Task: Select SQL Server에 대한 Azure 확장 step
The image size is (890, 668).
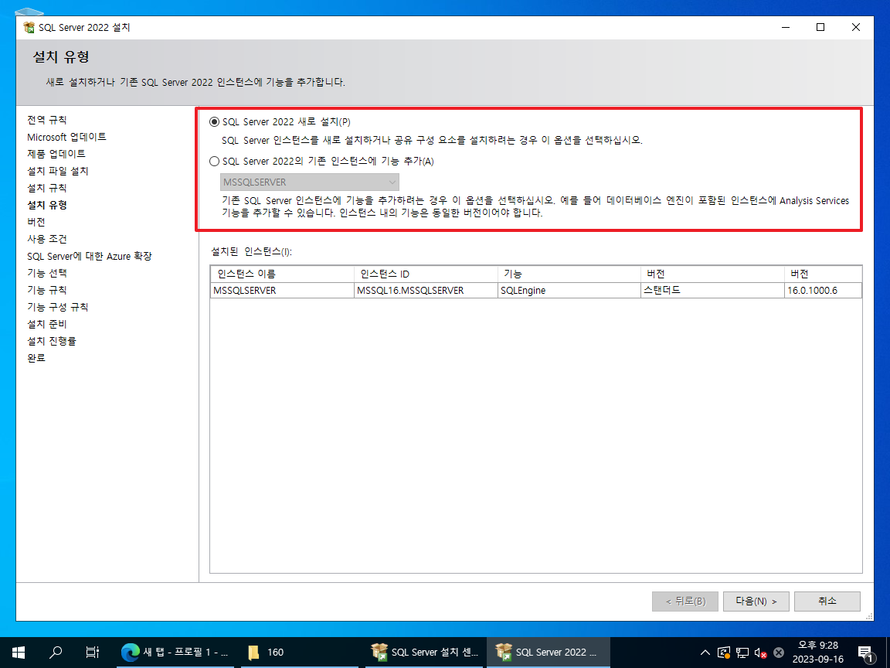Action: [89, 256]
